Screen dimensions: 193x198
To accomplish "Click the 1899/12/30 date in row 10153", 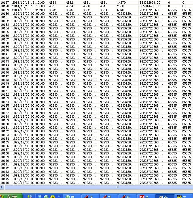I will (28, 98).
